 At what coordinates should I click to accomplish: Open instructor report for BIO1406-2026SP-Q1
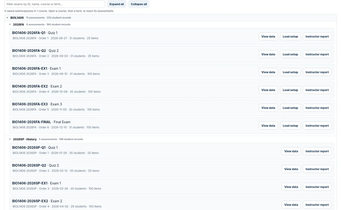click(x=317, y=151)
